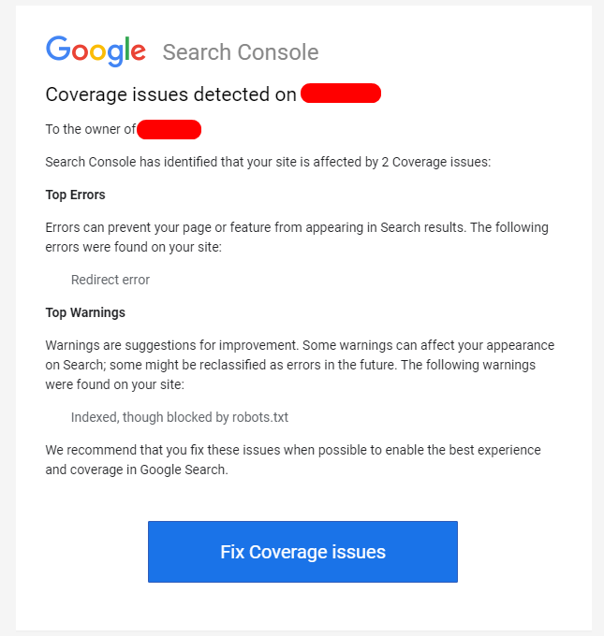Click the "We recommend that you fix" paragraph
The height and width of the screenshot is (636, 604).
coord(293,460)
